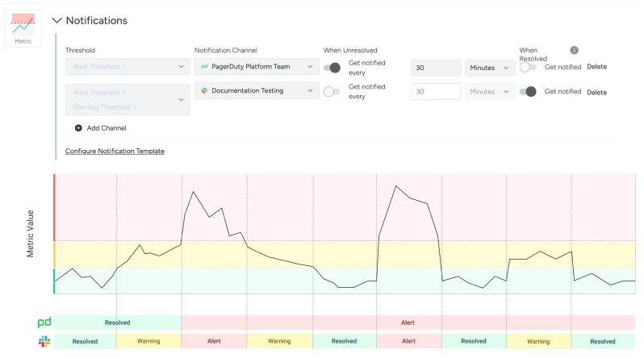Open the Documentation Testing channel dropdown

257,91
